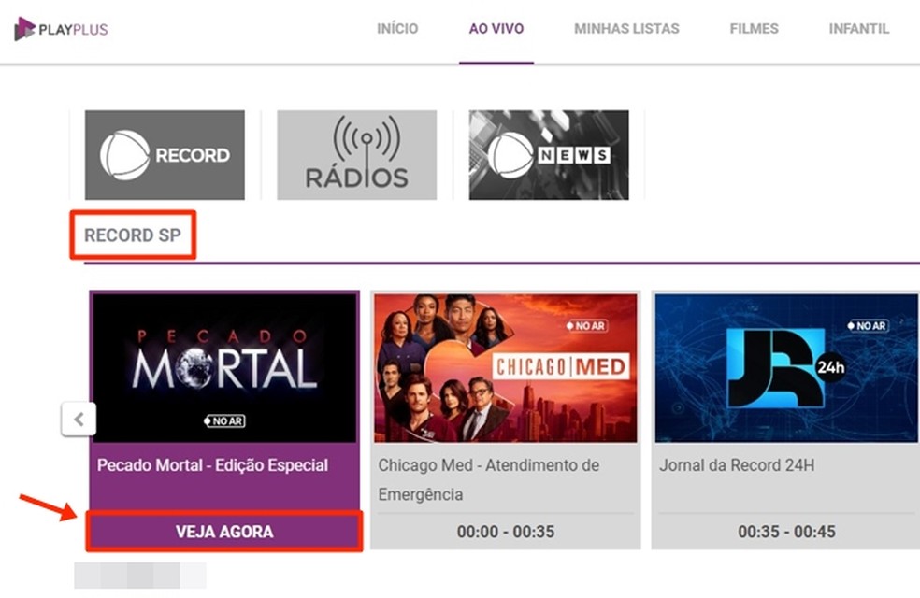Viewport: 920px width, 598px height.
Task: Click the 00:35 - 00:45 time slot
Action: coord(787,532)
